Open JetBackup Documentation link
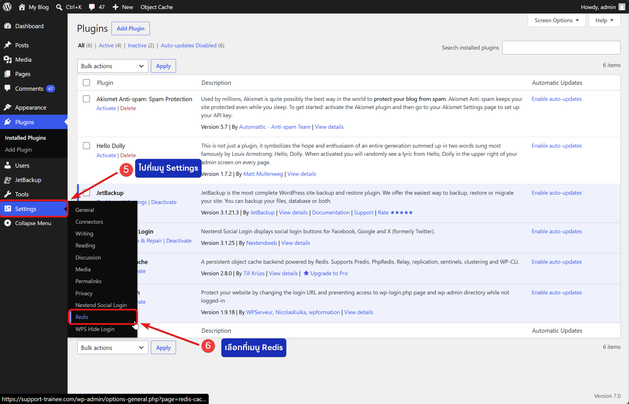The height and width of the screenshot is (404, 629). [x=331, y=212]
